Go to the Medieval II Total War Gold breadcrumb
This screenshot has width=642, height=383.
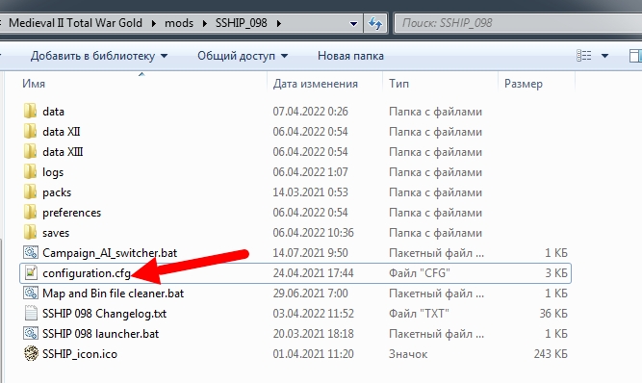[75, 23]
